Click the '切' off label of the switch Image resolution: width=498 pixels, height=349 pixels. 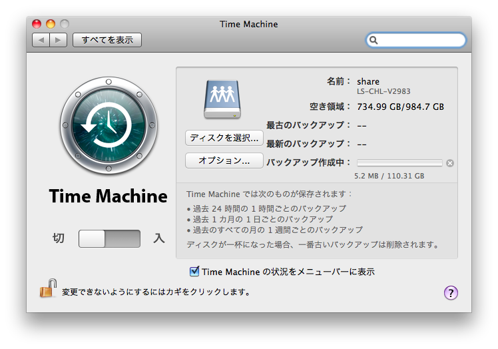59,238
